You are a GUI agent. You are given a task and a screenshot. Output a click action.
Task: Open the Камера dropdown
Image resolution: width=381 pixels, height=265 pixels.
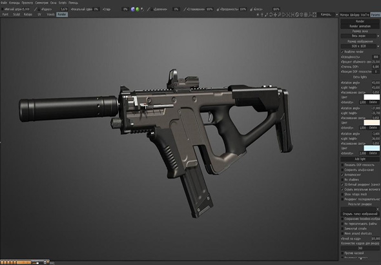[x=328, y=15]
